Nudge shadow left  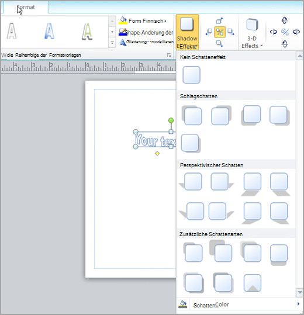click(x=209, y=32)
